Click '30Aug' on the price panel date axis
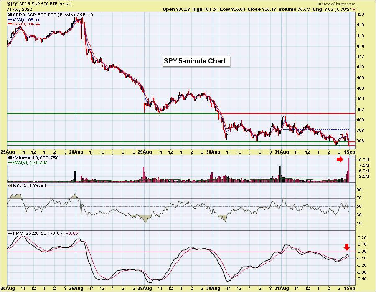Screen dimensions: 376x292 point(213,152)
